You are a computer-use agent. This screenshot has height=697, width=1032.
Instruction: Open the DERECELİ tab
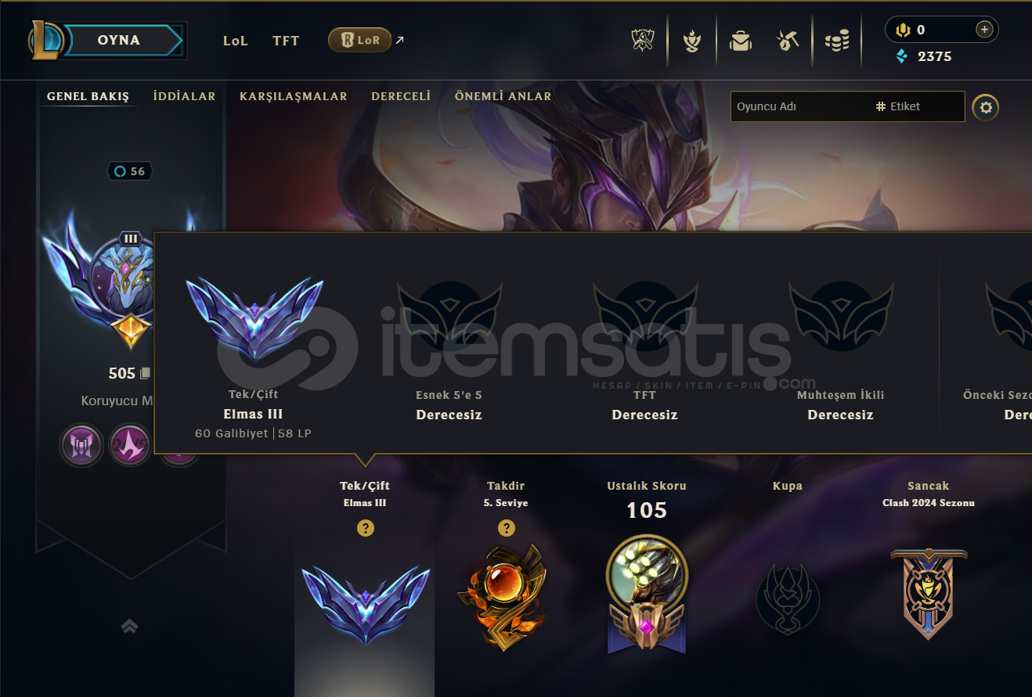click(401, 96)
